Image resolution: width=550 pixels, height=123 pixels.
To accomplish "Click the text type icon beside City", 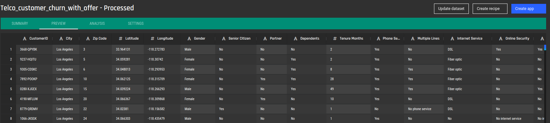I will tap(61, 39).
